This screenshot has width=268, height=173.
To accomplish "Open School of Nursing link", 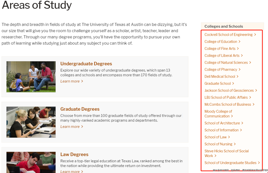I will 220,144.
